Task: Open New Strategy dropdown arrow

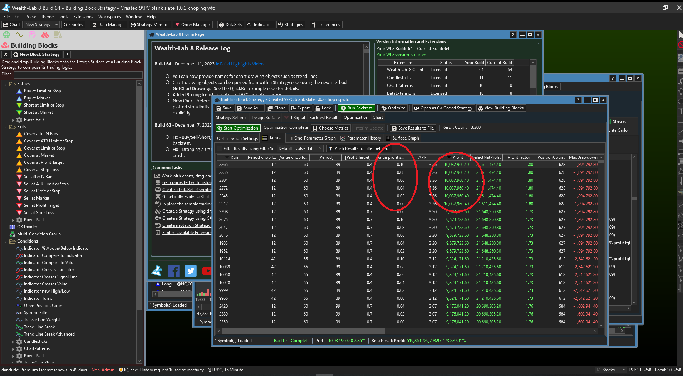Action: (56, 25)
